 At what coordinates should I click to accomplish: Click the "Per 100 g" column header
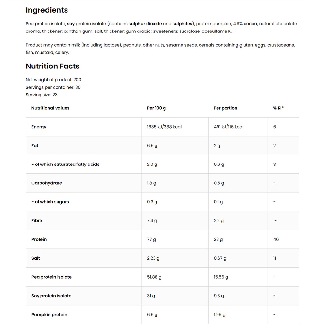point(156,108)
